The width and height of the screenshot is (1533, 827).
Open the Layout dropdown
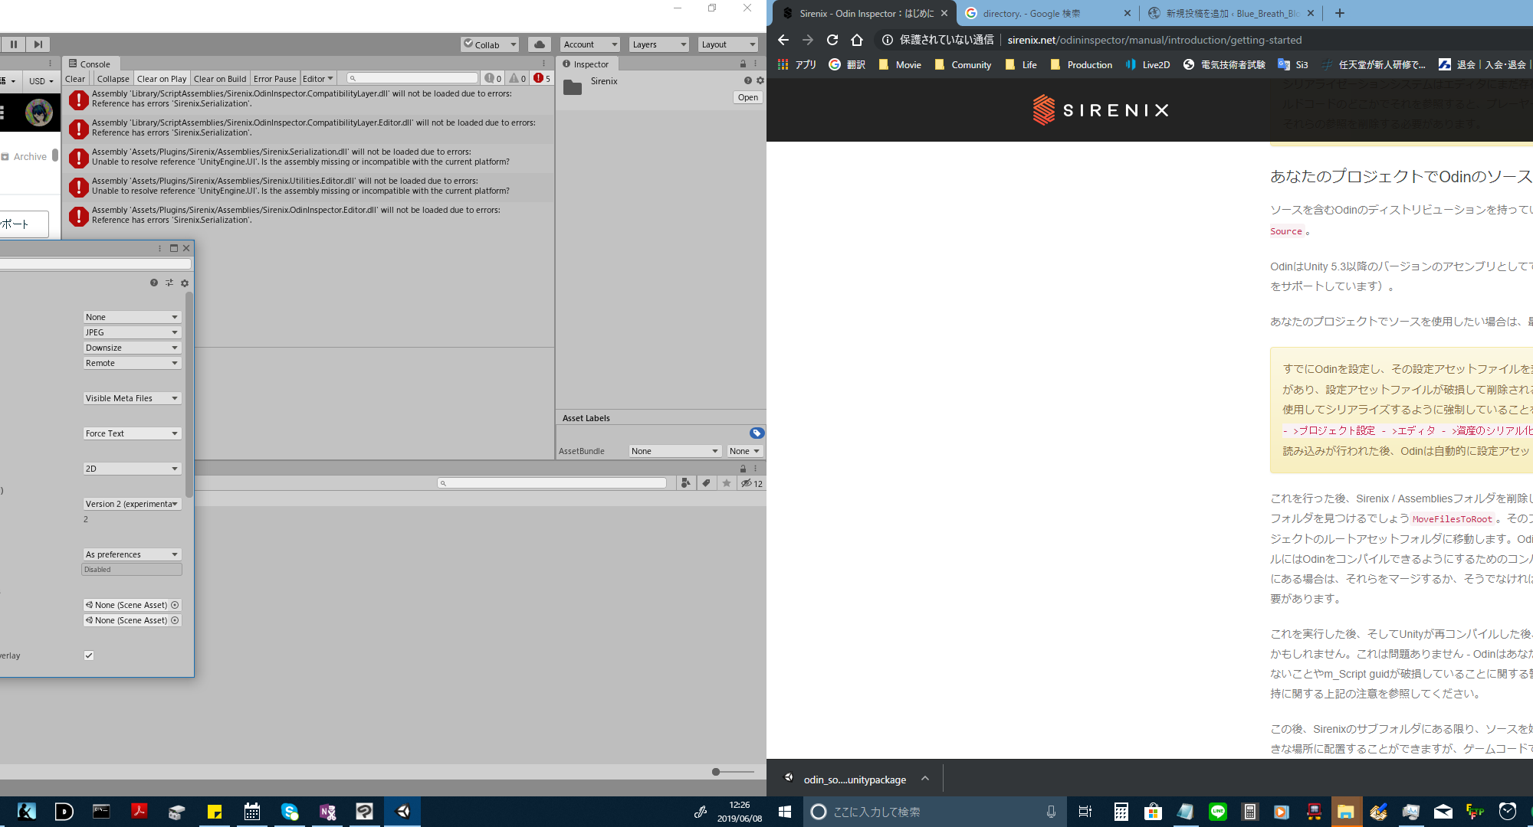[727, 44]
